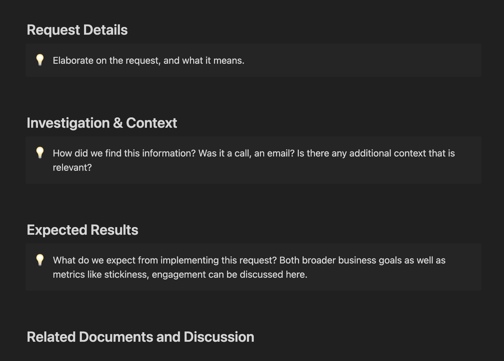Click the word 'Discussion' in the last heading
Screen dimensions: 504x361
219,337
